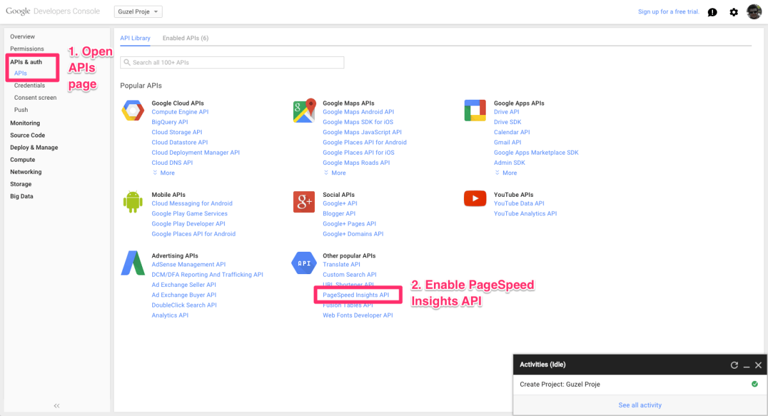Viewport: 768px width, 416px height.
Task: Click the Advertising APIs triangle icon
Action: click(x=132, y=263)
